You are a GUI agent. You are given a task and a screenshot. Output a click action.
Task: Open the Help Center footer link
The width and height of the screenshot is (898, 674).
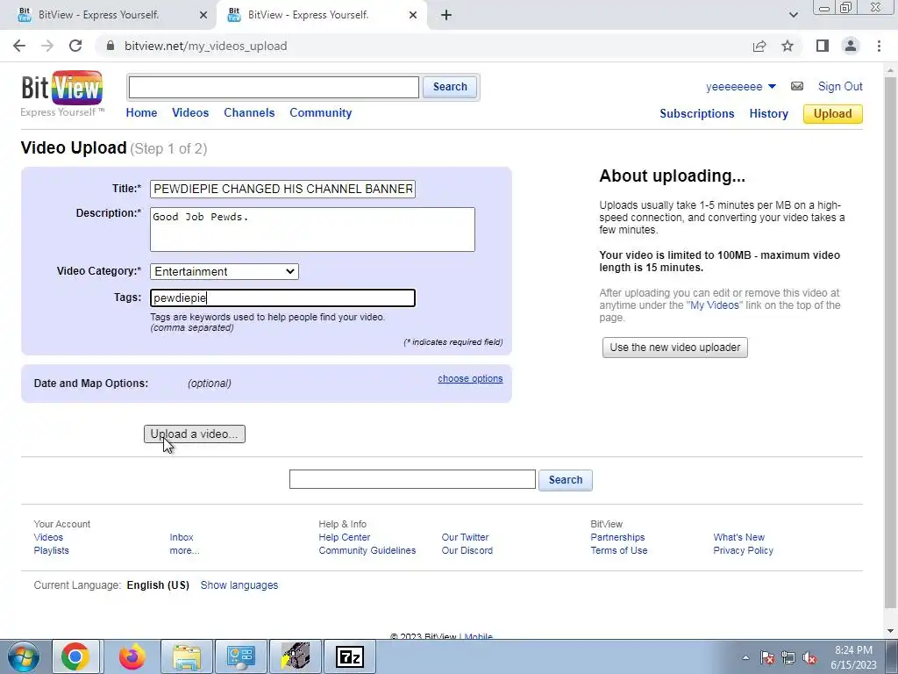tap(344, 537)
